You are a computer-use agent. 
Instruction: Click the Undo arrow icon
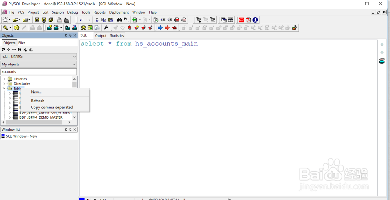pos(82,20)
